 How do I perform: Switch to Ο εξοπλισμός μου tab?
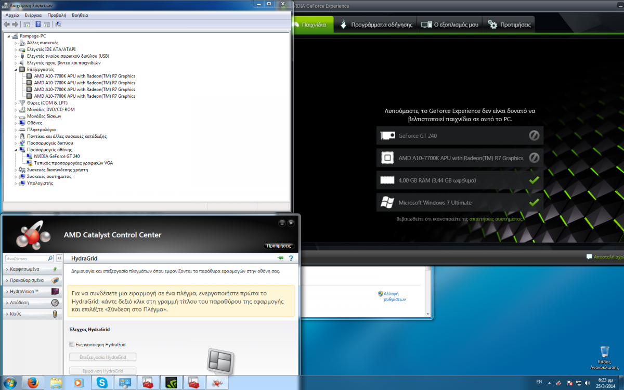449,24
